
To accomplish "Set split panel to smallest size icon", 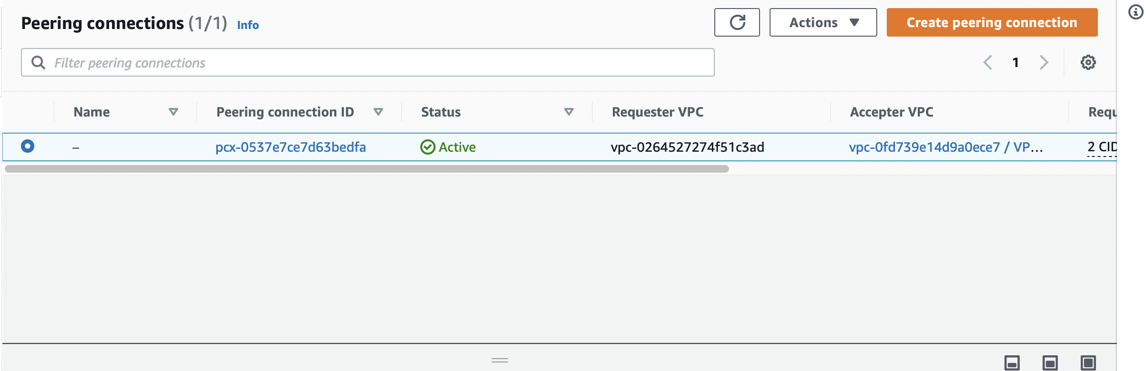I will (1012, 362).
